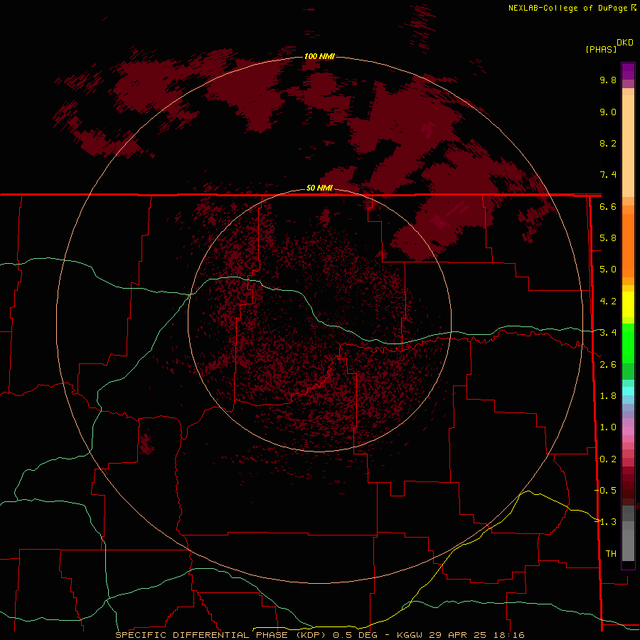
Task: Click the 2.6 legend value
Action: 608,365
